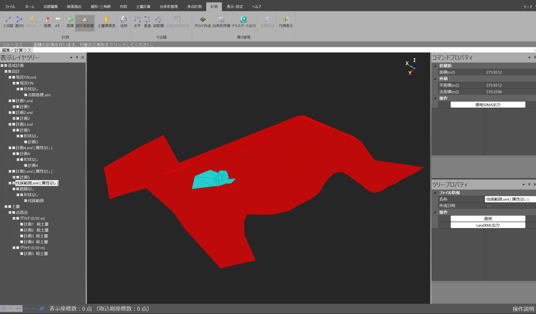Click the 画地SIMA出力 button
Image resolution: width=536 pixels, height=314 pixels.
coord(488,105)
